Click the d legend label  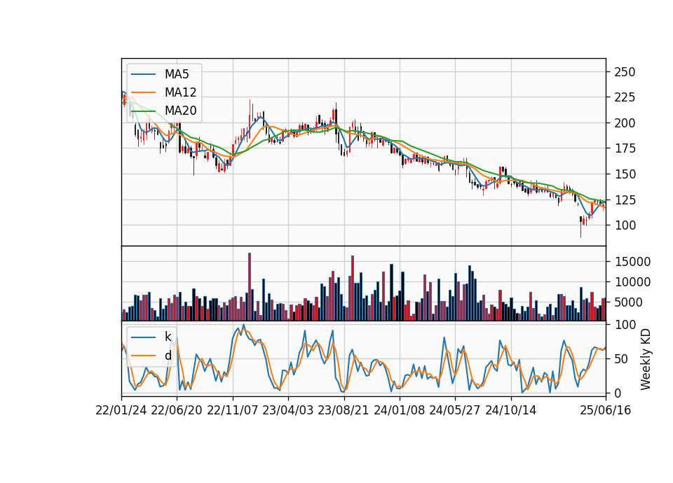point(168,356)
